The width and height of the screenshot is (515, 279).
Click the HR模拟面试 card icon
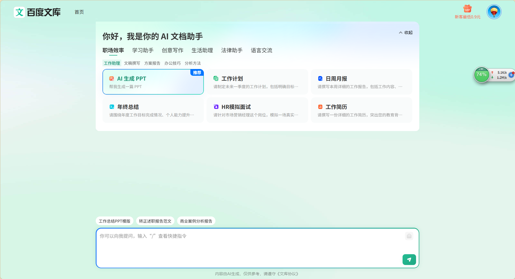pyautogui.click(x=216, y=107)
